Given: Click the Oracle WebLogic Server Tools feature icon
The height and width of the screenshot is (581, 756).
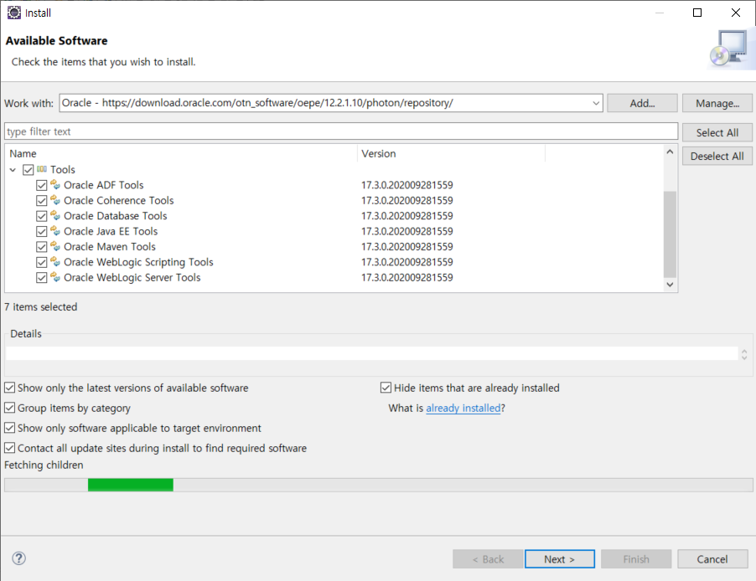Looking at the screenshot, I should pyautogui.click(x=55, y=277).
